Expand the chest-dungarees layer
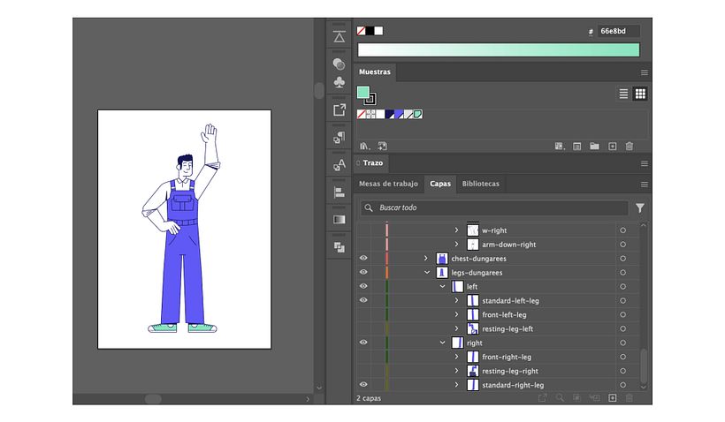This screenshot has width=725, height=422. 426,258
